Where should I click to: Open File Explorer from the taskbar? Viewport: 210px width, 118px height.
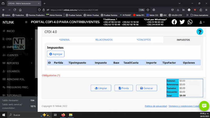(71, 115)
